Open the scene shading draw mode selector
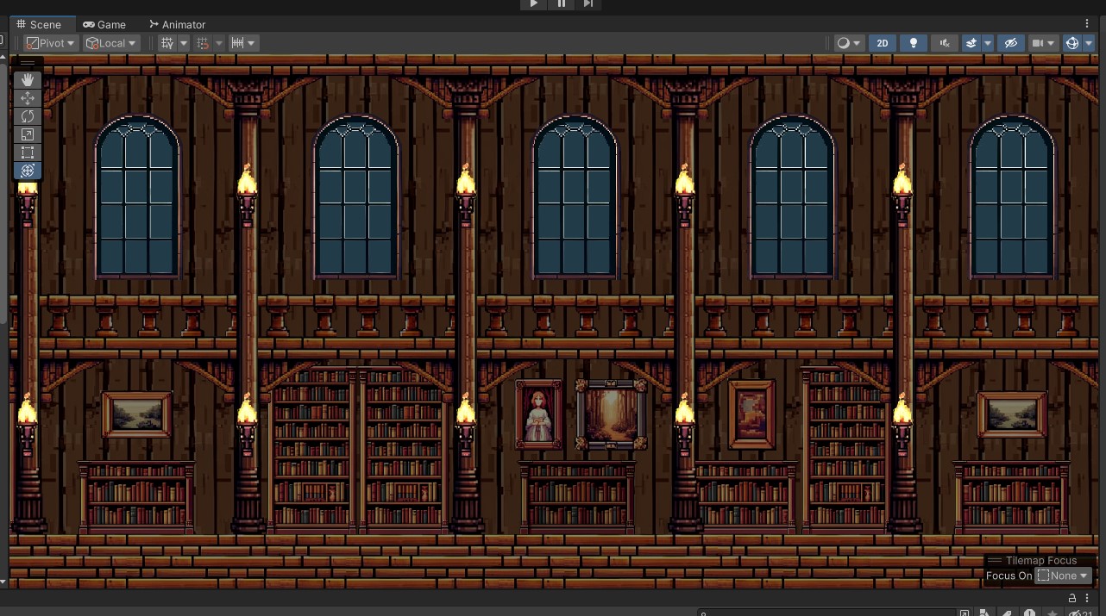Image resolution: width=1106 pixels, height=616 pixels. pos(848,42)
